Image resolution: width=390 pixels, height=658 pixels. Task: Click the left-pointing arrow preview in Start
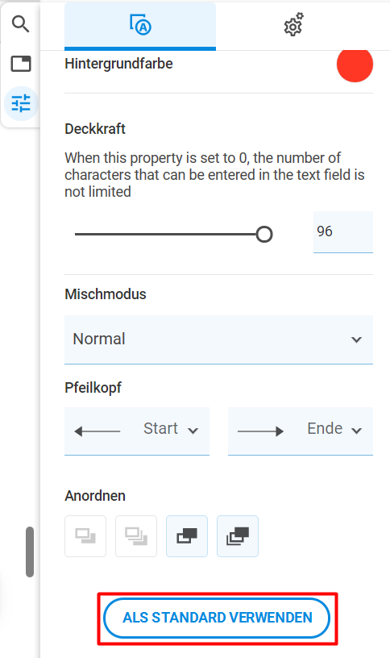[x=97, y=431]
